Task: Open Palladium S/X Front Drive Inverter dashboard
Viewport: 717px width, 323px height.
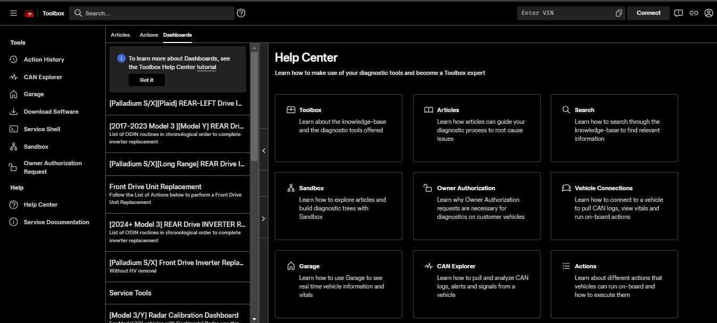Action: [x=178, y=267]
